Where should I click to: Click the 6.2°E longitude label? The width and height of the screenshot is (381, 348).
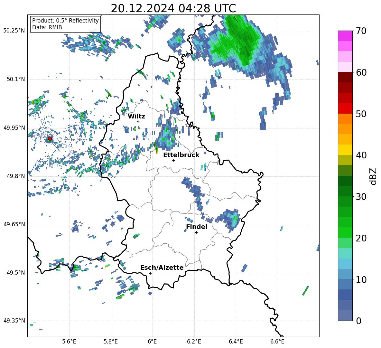(x=194, y=342)
